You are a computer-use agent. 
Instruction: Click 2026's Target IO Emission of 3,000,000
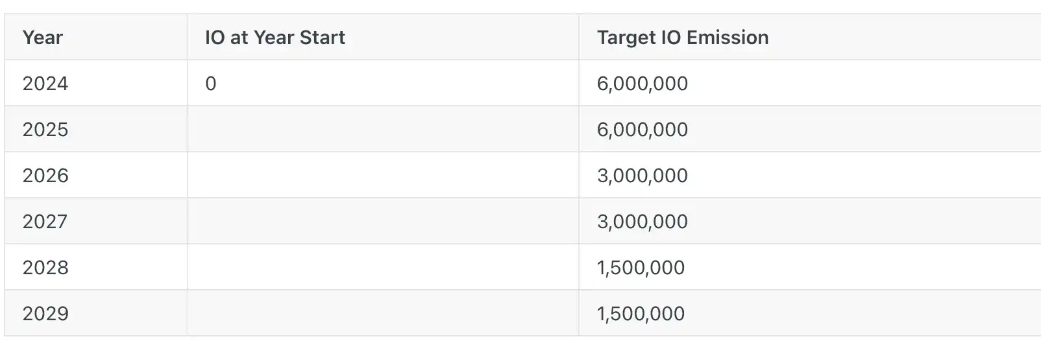point(643,176)
